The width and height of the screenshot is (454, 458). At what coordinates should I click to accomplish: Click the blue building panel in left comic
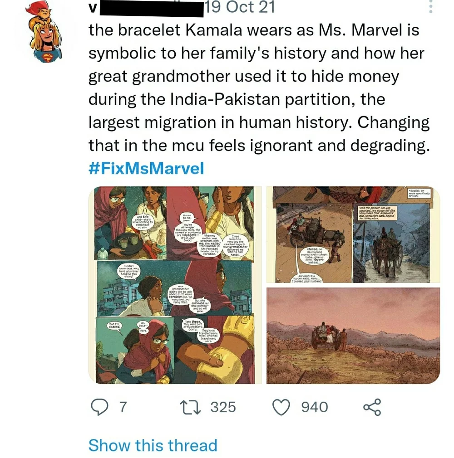(123, 289)
